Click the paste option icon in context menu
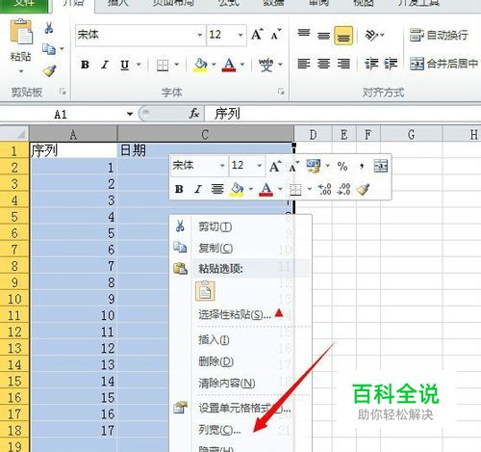The height and width of the screenshot is (452, 481). [x=205, y=291]
